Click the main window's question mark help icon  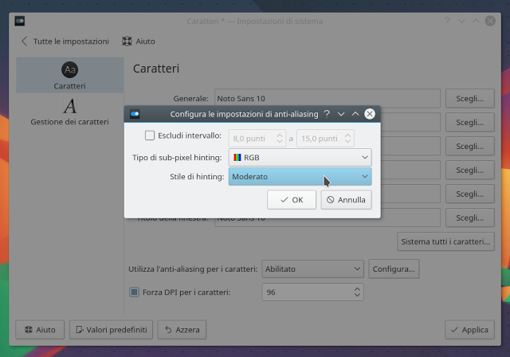(x=447, y=21)
